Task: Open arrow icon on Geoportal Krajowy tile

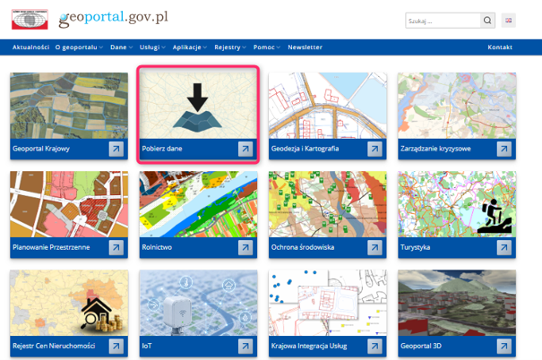Action: point(116,149)
